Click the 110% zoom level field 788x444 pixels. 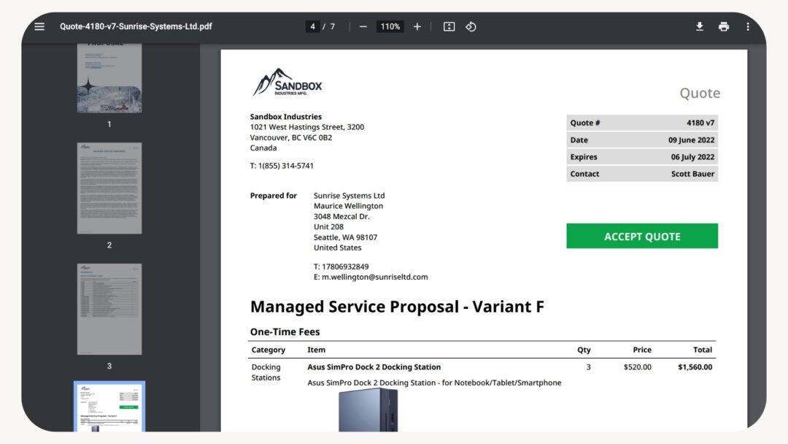coord(390,26)
